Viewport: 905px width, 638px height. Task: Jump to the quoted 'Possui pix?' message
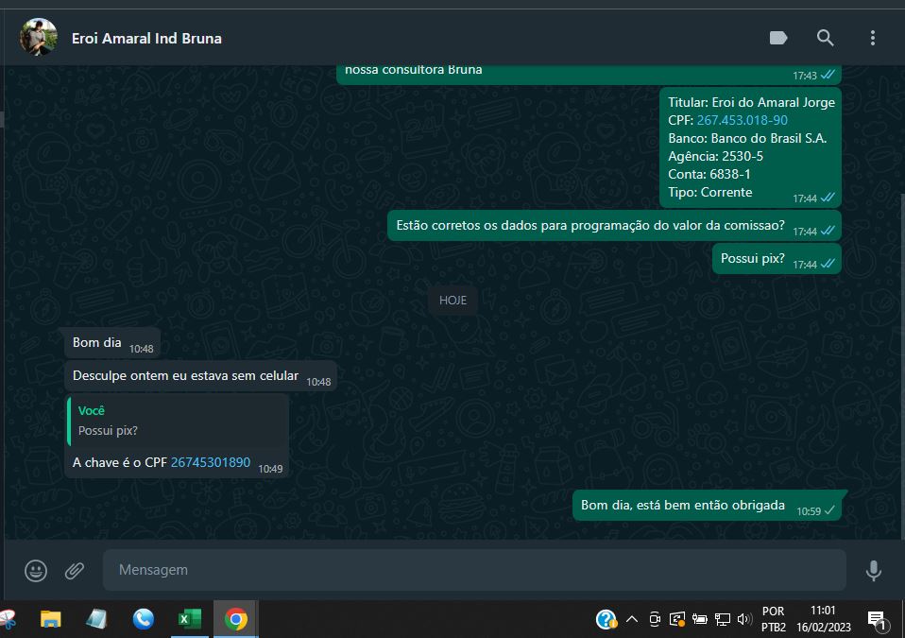tap(178, 421)
